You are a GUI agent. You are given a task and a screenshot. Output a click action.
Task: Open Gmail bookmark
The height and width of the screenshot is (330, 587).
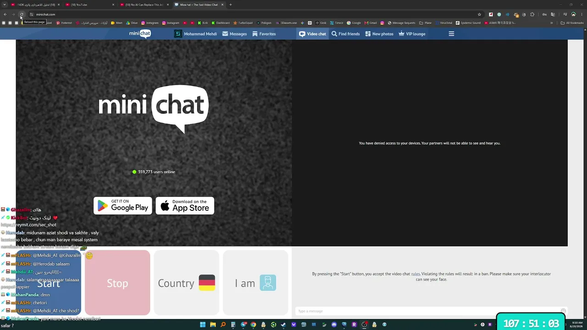click(371, 23)
